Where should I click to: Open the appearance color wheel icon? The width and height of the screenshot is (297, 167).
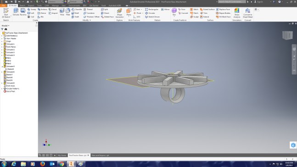tap(65, 2)
